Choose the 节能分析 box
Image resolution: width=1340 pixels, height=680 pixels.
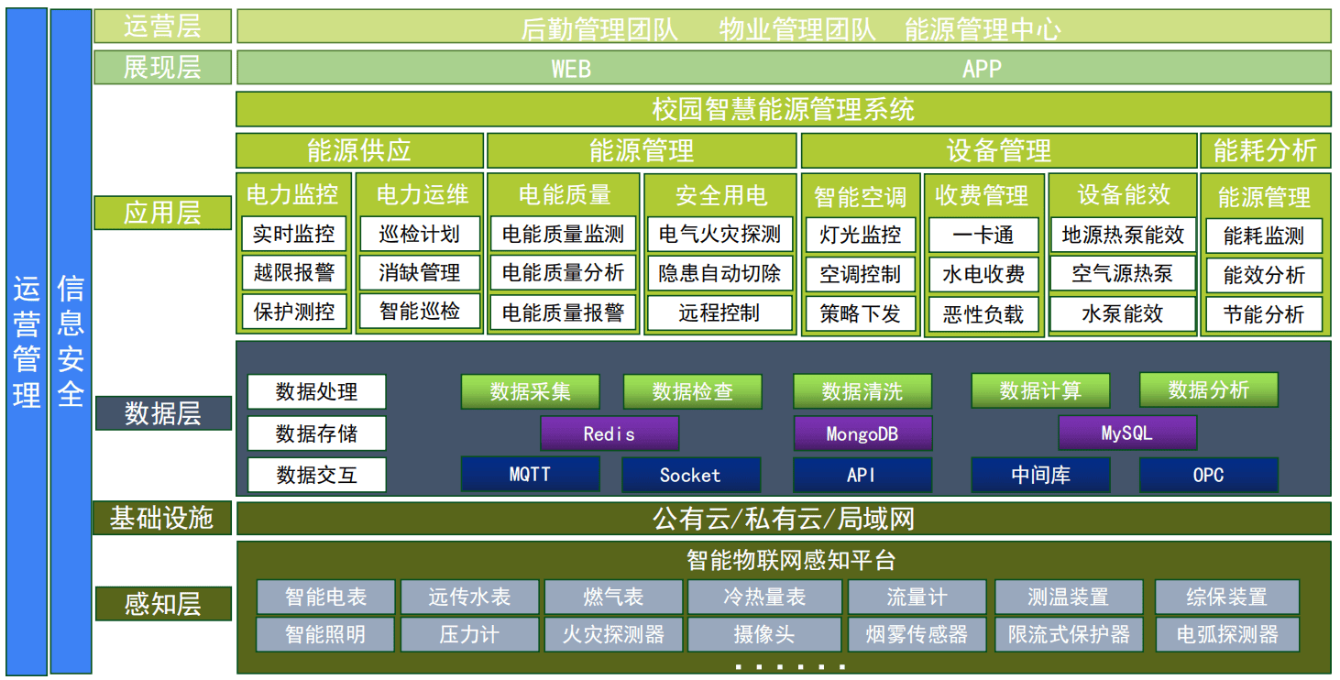click(x=1264, y=314)
